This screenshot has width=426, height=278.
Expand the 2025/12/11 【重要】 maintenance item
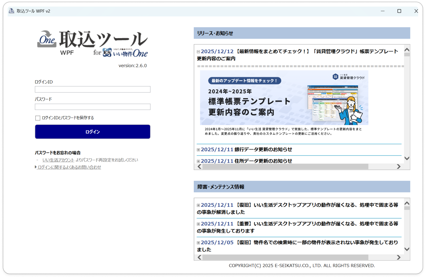pyautogui.click(x=198, y=224)
